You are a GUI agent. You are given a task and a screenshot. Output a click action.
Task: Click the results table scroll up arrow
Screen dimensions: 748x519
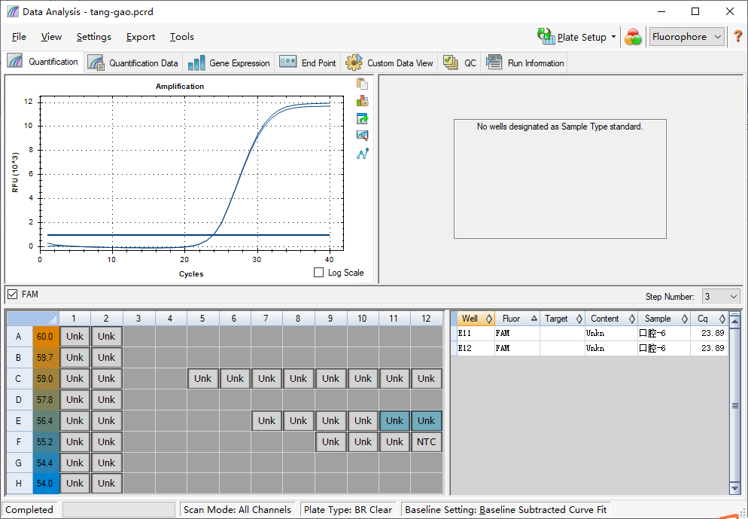(x=734, y=322)
